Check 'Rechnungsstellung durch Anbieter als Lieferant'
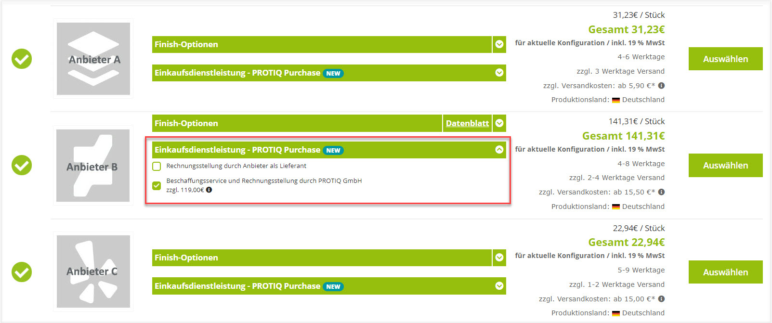Image resolution: width=772 pixels, height=323 pixels. click(x=157, y=166)
